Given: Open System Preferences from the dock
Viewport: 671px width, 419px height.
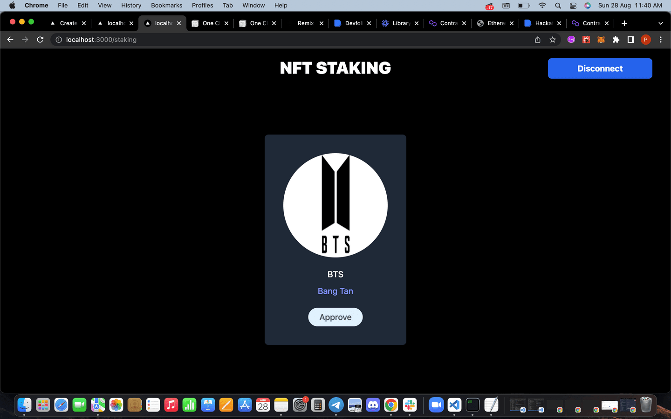Looking at the screenshot, I should [x=300, y=405].
